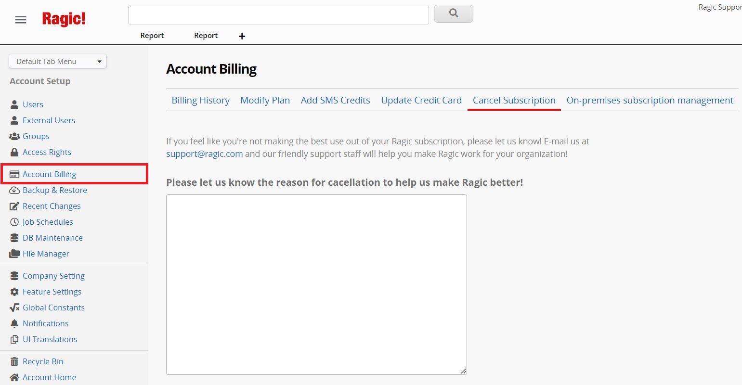Click the Users person icon

(14, 104)
